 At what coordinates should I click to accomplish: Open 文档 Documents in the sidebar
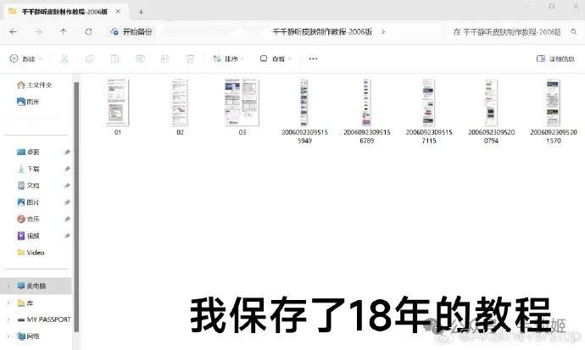click(28, 186)
